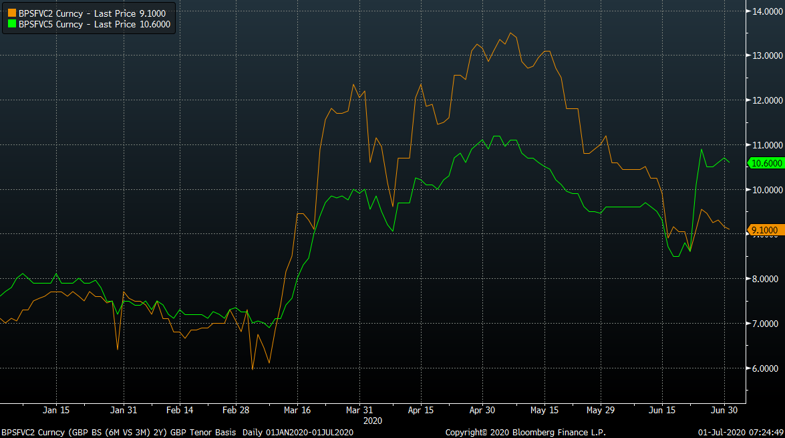The height and width of the screenshot is (438, 785).
Task: Click the orange 9.1000 price tag on right axis
Action: point(766,230)
